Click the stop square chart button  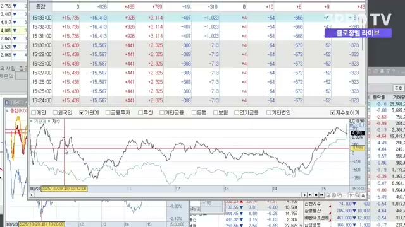(x=316, y=195)
